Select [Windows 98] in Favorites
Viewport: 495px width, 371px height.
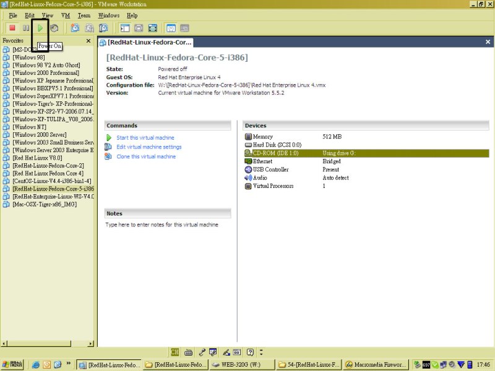point(28,58)
